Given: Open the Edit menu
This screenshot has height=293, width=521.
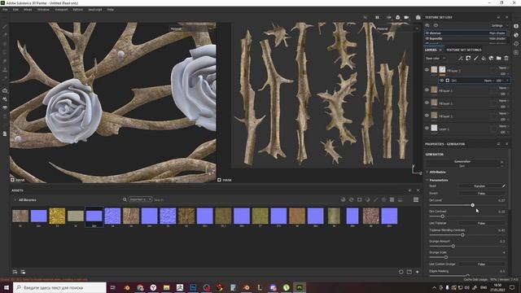Looking at the screenshot, I should (x=15, y=10).
